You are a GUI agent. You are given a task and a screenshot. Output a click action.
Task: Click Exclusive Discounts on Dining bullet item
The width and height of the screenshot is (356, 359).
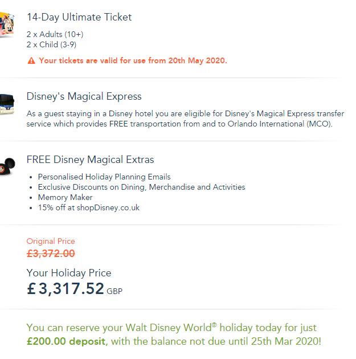click(141, 187)
